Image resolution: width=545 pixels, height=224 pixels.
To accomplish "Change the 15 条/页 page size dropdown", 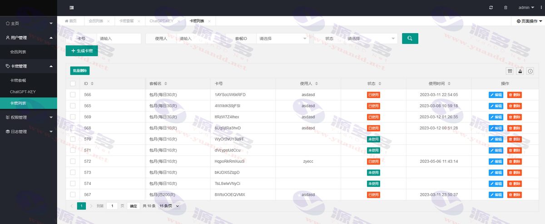I will (x=169, y=206).
